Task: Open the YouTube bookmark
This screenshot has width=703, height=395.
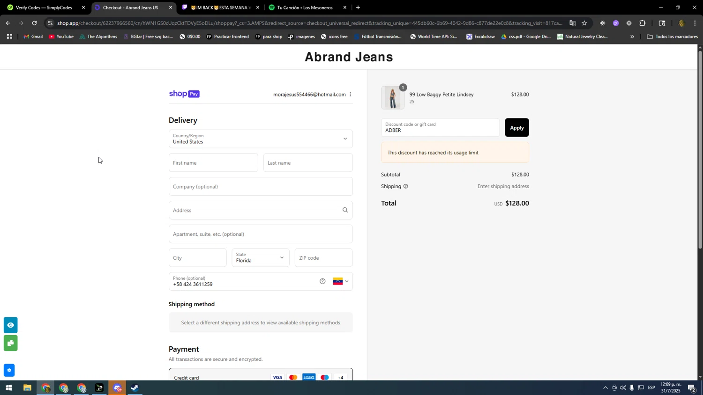Action: point(61,37)
